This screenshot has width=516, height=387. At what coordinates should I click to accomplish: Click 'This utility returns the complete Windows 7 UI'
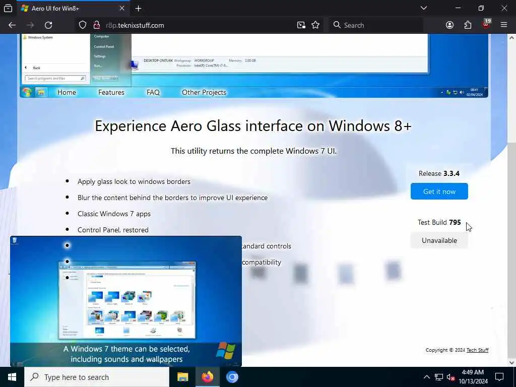254,151
